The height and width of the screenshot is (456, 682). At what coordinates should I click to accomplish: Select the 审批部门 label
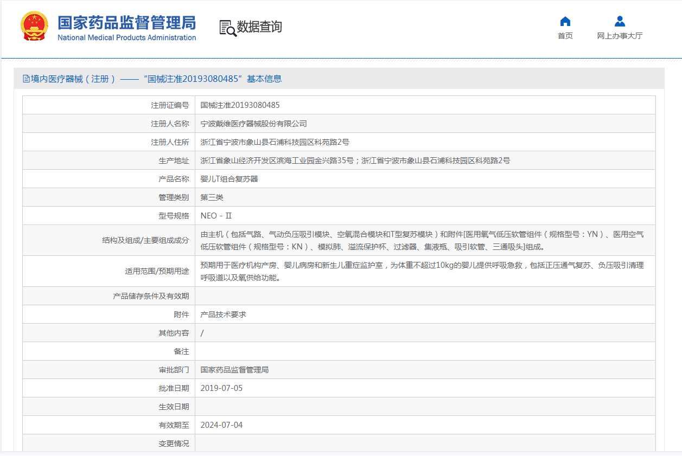[174, 370]
